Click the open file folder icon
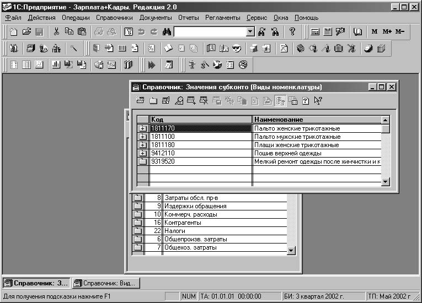This screenshot has width=422, height=303. pos(26,32)
